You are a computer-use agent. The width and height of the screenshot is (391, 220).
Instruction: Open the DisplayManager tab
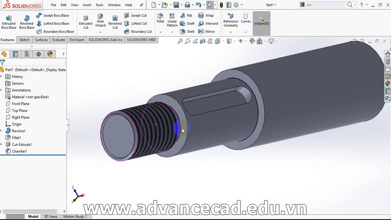(50, 54)
